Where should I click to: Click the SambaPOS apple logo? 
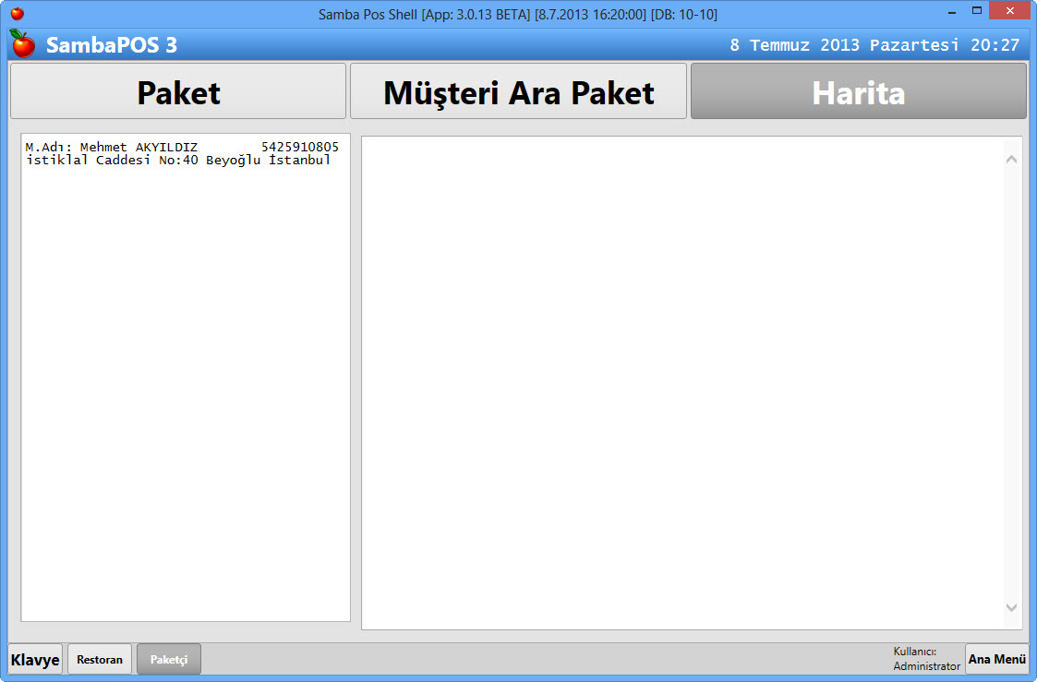tap(22, 43)
